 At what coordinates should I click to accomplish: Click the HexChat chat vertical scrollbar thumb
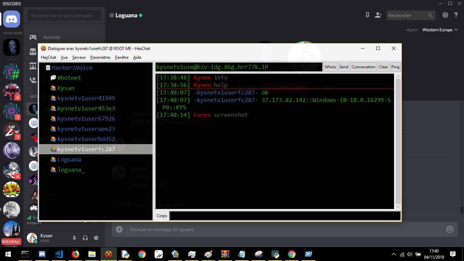tap(398, 141)
